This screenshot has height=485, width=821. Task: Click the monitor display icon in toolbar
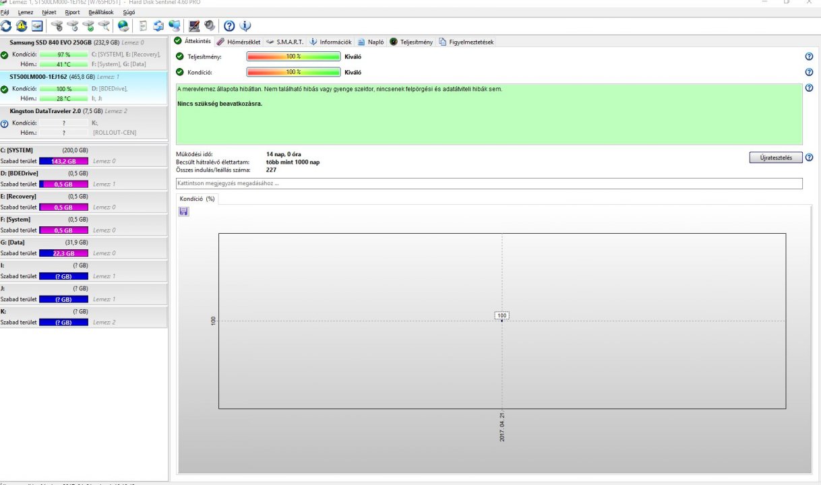coord(194,26)
